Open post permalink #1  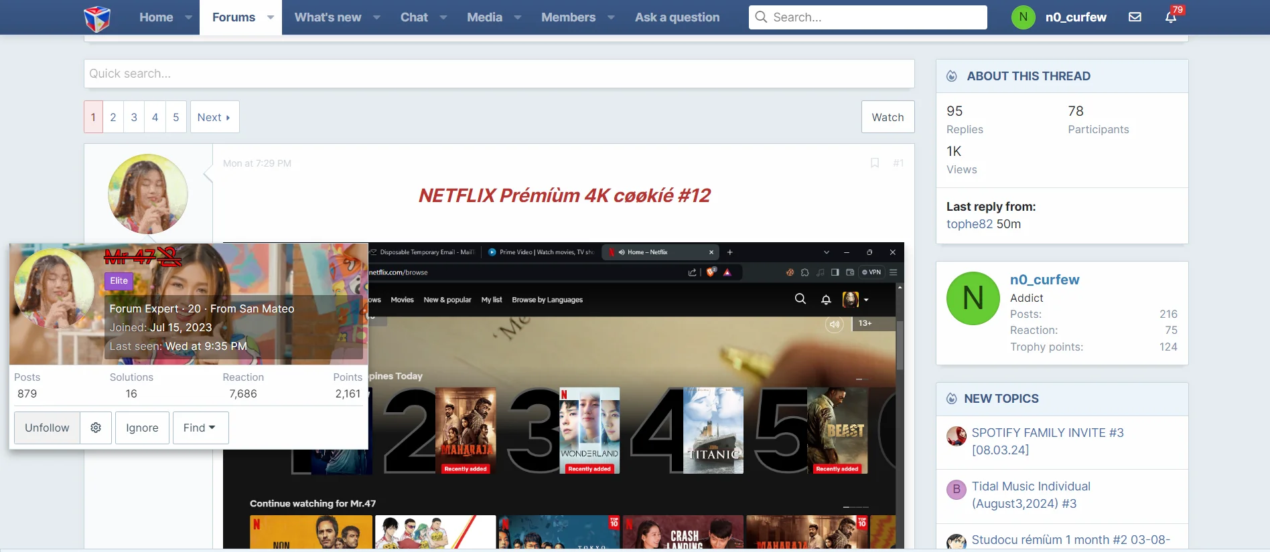click(898, 163)
